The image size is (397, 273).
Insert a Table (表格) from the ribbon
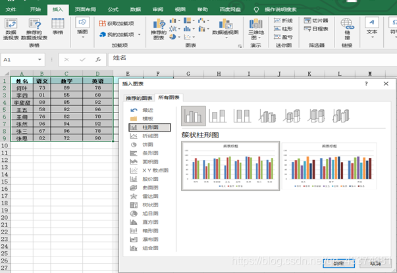pyautogui.click(x=58, y=26)
